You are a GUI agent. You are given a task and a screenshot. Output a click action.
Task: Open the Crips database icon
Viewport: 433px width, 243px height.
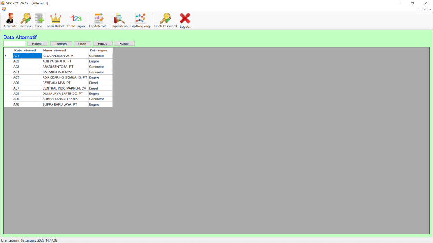click(39, 19)
